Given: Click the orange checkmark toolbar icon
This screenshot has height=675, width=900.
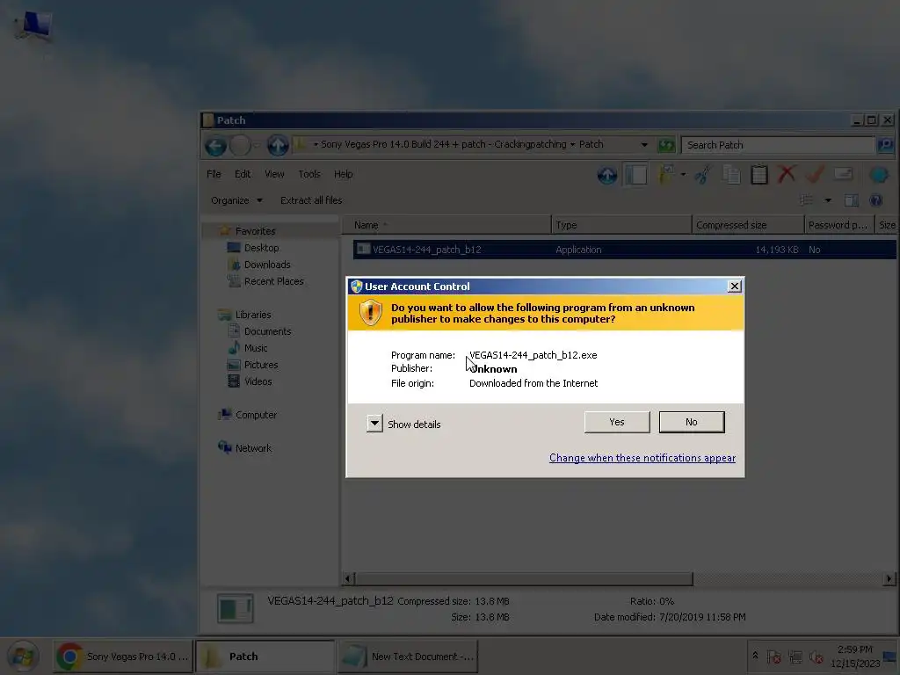Looking at the screenshot, I should tap(815, 174).
